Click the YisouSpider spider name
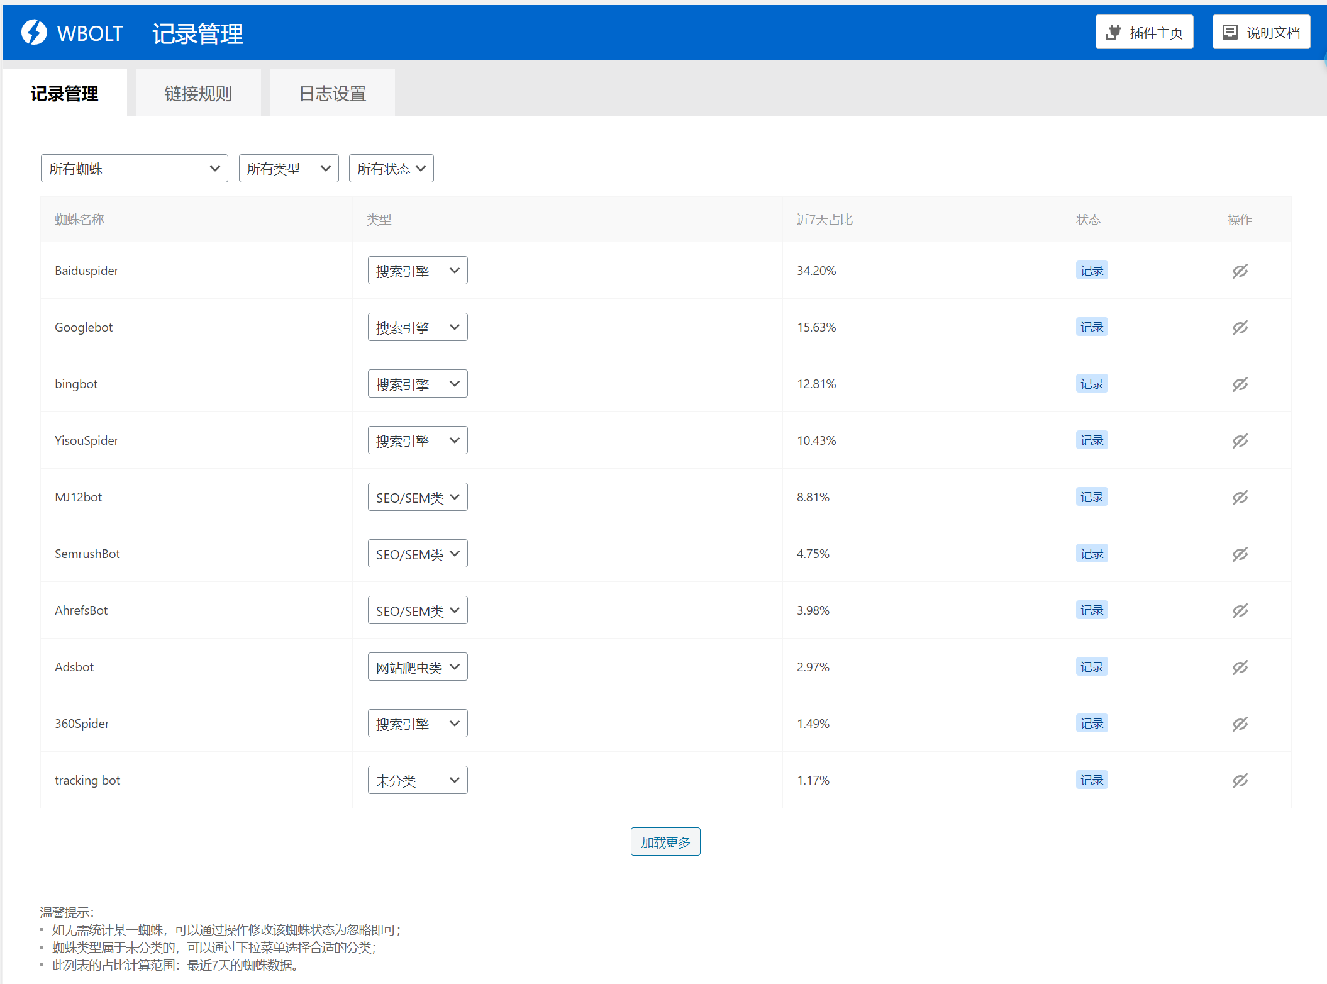 point(86,441)
